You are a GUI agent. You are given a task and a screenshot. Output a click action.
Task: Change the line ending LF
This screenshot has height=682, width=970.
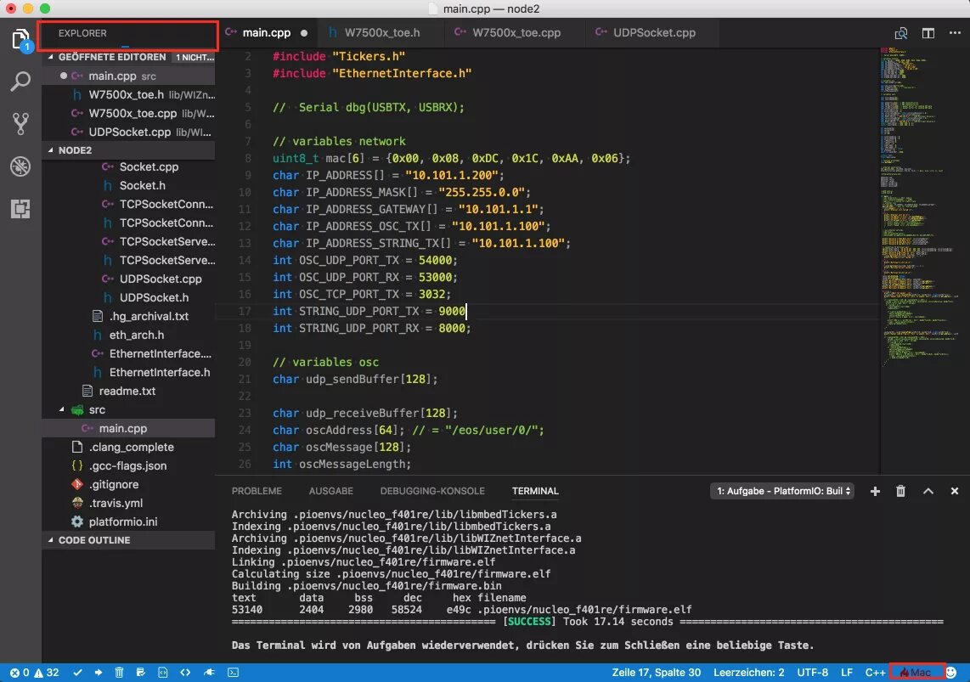(846, 672)
